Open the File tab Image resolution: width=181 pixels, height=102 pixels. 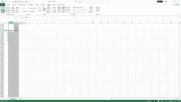[3, 5]
